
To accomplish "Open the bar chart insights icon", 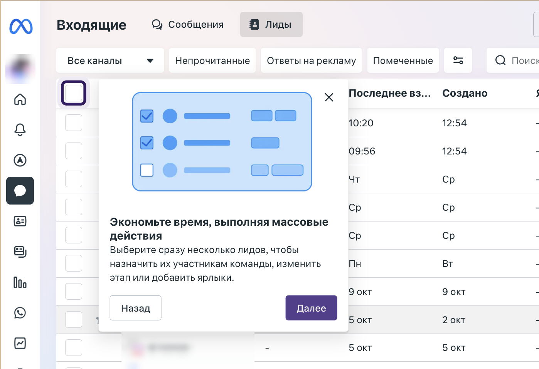I will [20, 282].
